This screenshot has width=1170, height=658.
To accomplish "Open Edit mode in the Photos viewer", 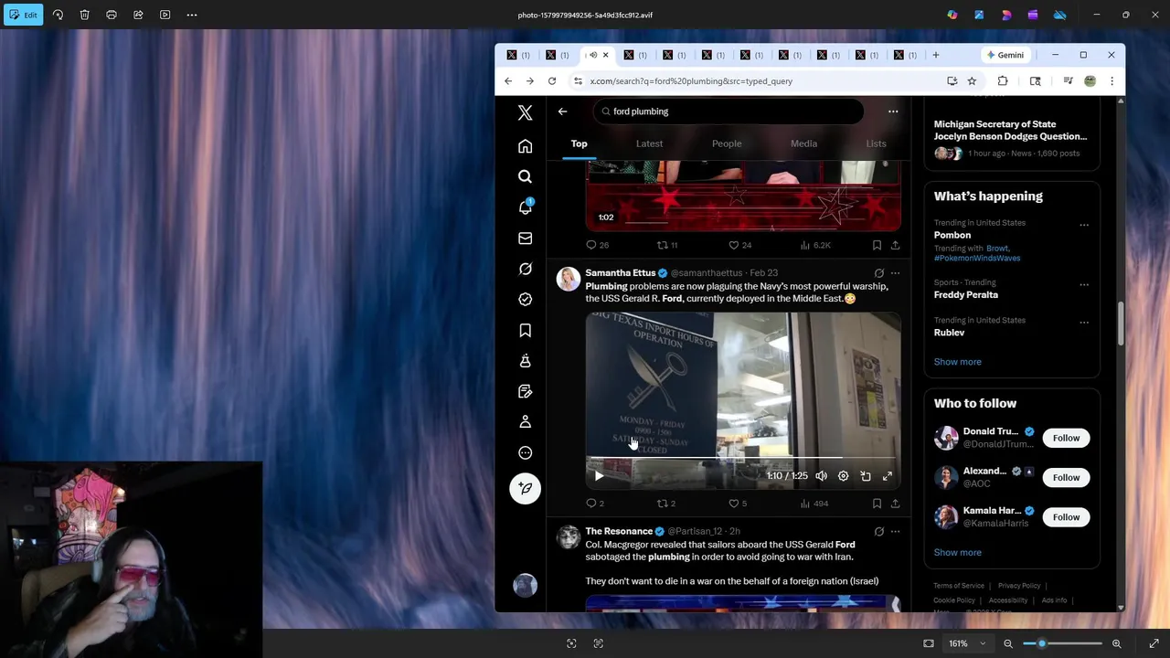I will coord(23,15).
